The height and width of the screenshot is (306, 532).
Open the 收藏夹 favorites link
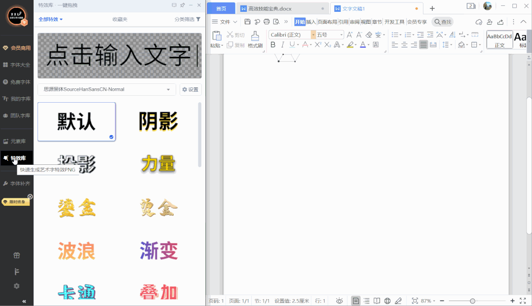(119, 19)
